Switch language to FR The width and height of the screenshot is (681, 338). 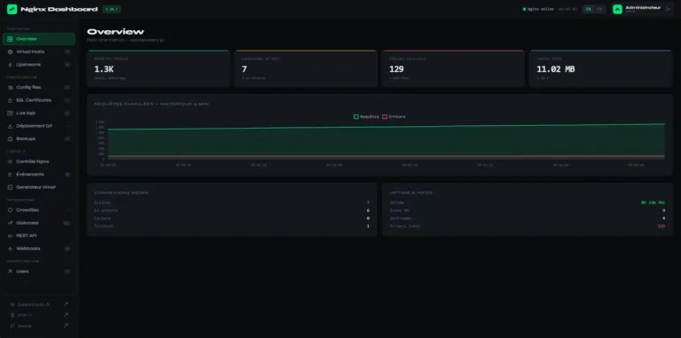pyautogui.click(x=599, y=9)
